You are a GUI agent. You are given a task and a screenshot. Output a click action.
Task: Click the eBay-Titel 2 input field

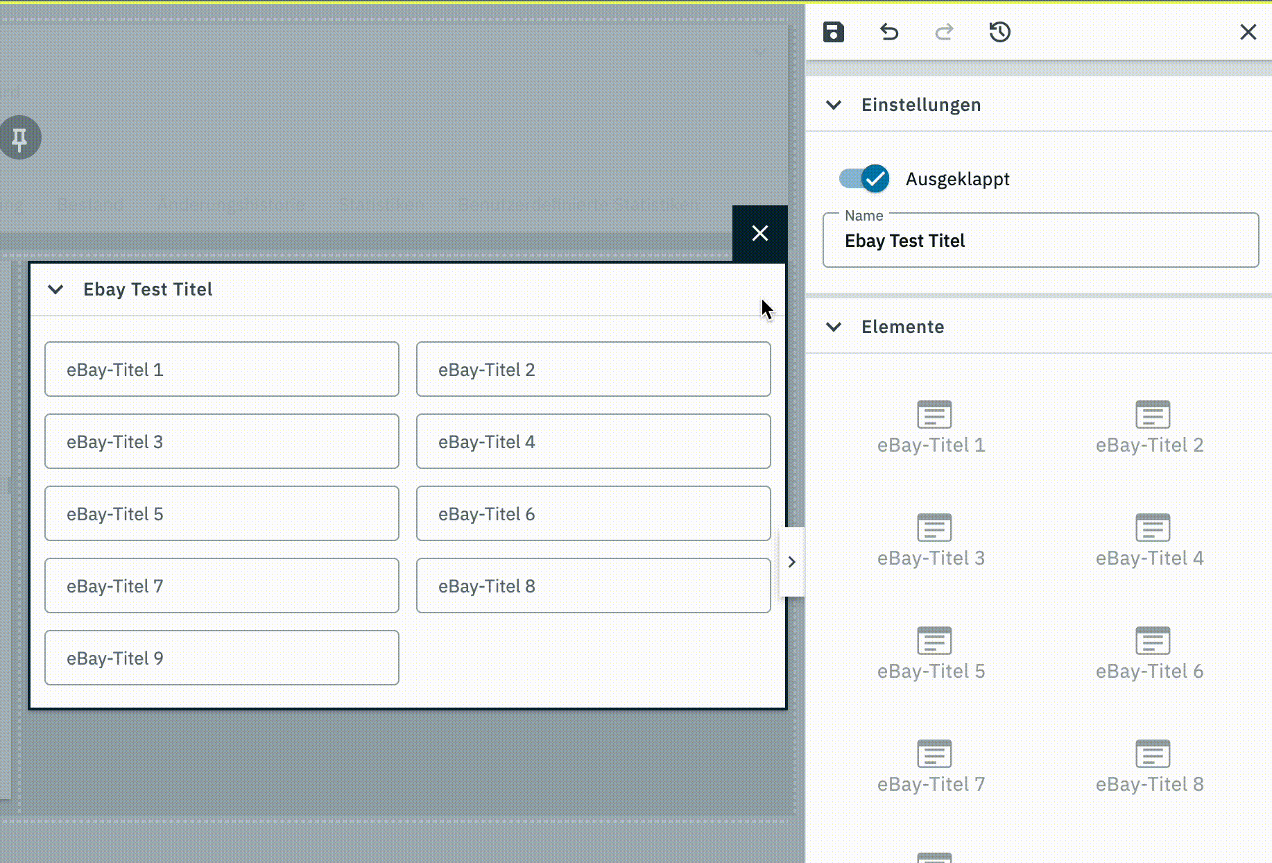(x=593, y=369)
